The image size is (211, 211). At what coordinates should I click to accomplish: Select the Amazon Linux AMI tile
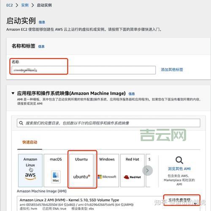[30, 171]
